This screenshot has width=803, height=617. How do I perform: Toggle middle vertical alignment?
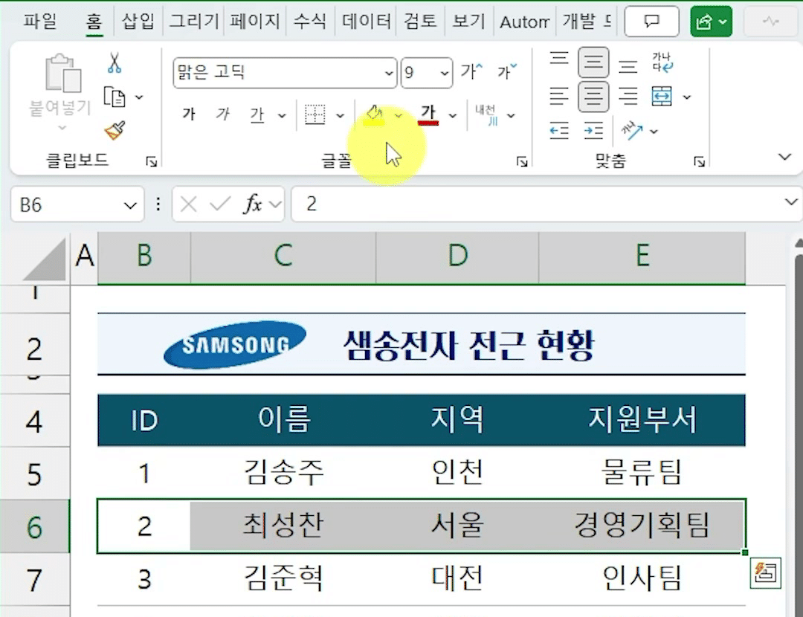pyautogui.click(x=593, y=62)
